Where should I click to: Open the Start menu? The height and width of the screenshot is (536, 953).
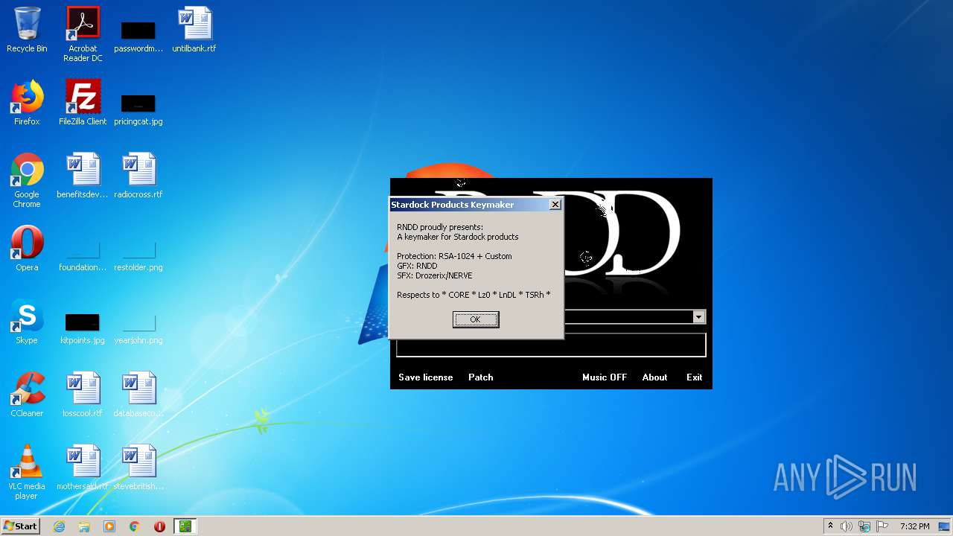point(21,526)
